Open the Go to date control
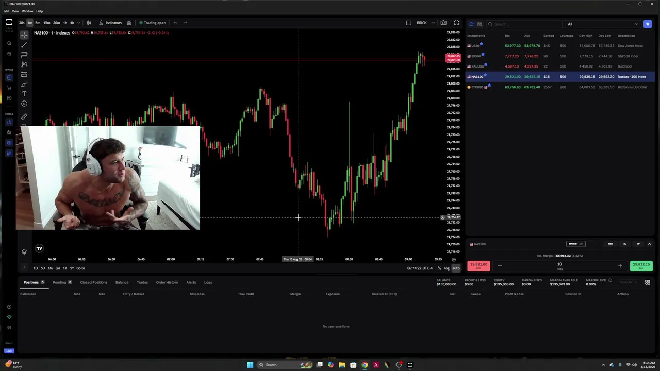This screenshot has width=660, height=371. click(80, 268)
